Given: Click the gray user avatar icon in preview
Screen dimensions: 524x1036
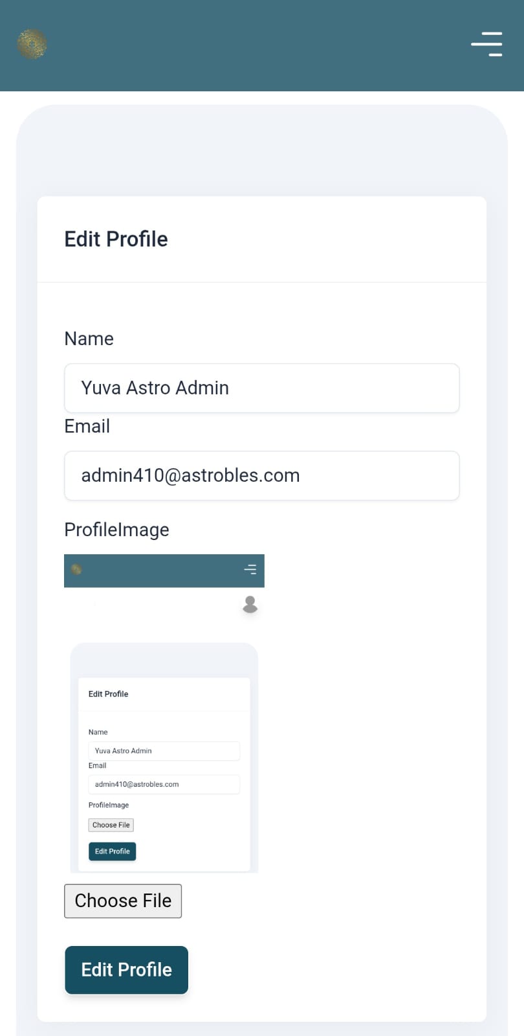Looking at the screenshot, I should [250, 604].
